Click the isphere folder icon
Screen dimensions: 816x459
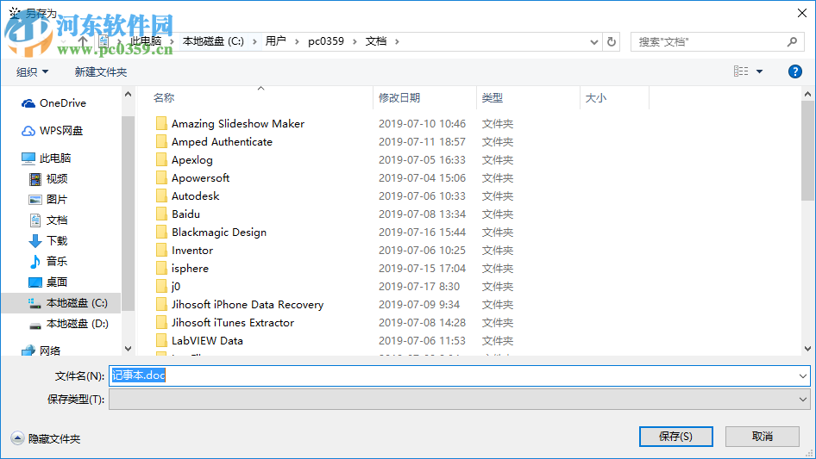pos(162,269)
